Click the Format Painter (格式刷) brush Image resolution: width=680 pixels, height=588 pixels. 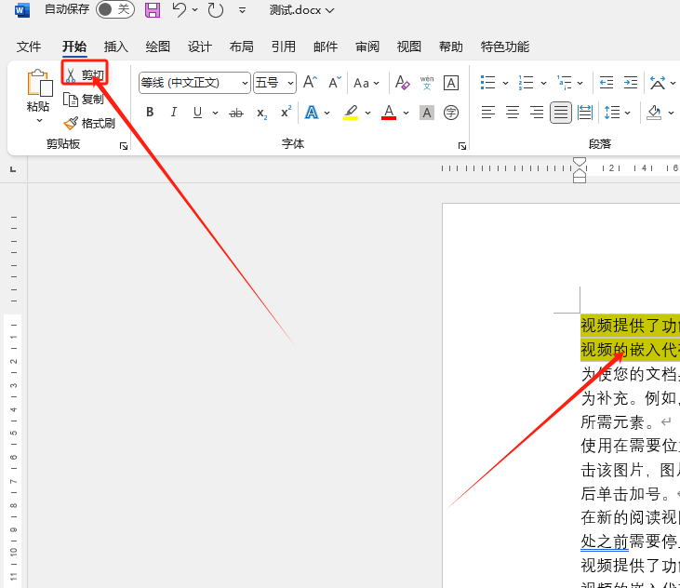click(x=89, y=123)
